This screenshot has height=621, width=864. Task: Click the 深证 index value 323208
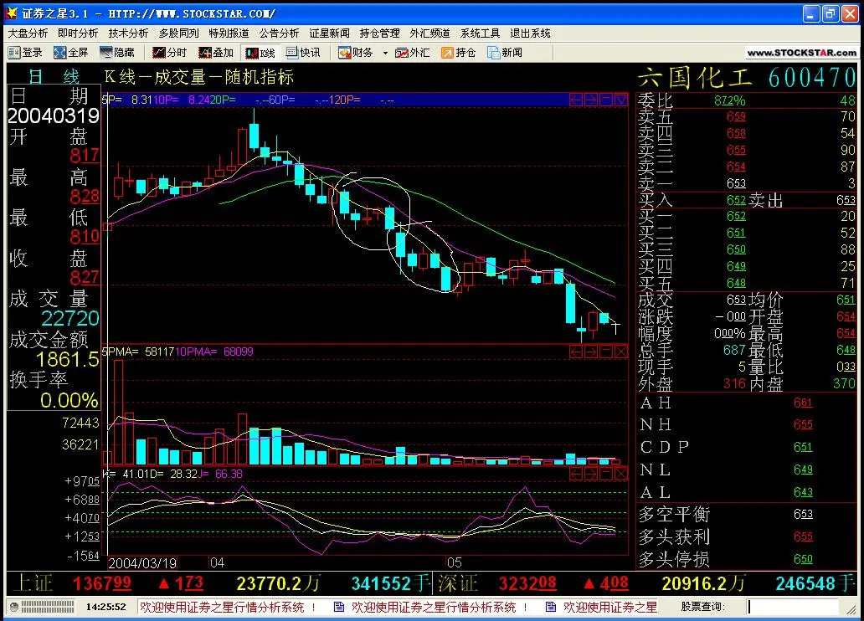click(x=527, y=583)
